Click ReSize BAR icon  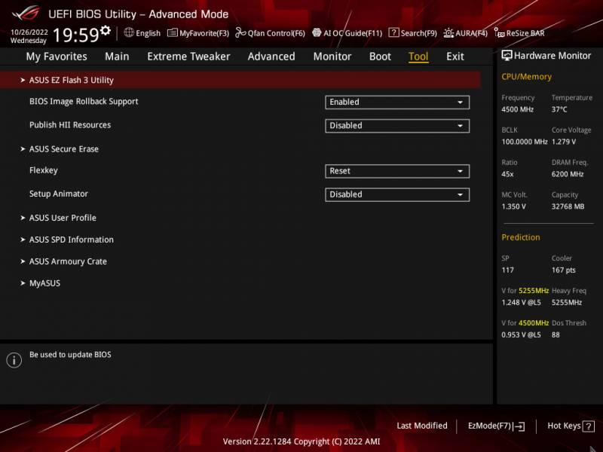pos(499,33)
